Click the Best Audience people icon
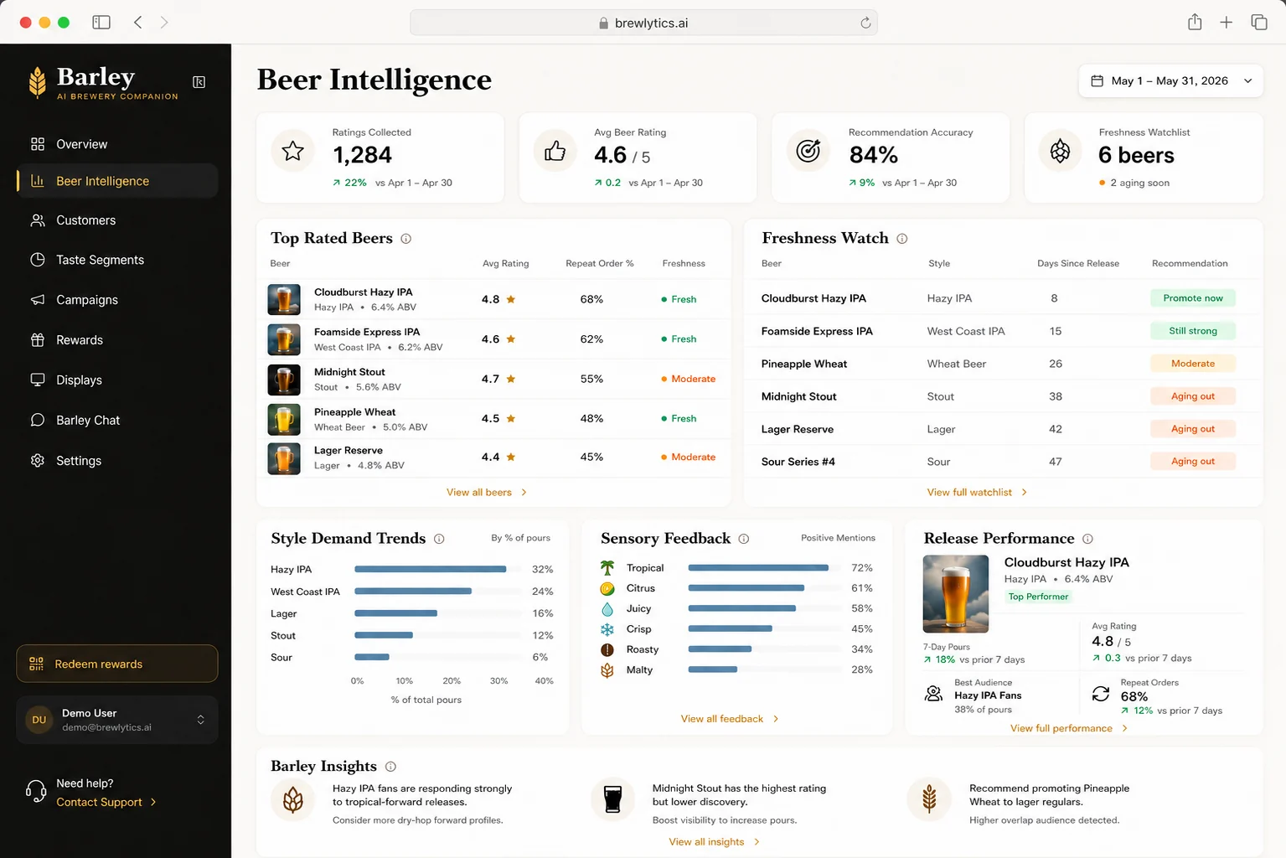Image resolution: width=1286 pixels, height=858 pixels. coord(933,694)
